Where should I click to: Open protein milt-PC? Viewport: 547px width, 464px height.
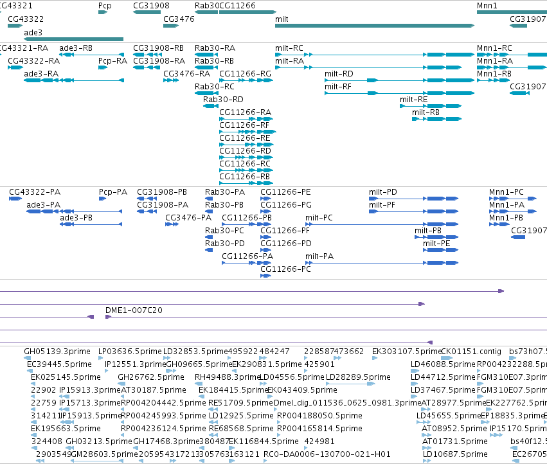point(319,218)
